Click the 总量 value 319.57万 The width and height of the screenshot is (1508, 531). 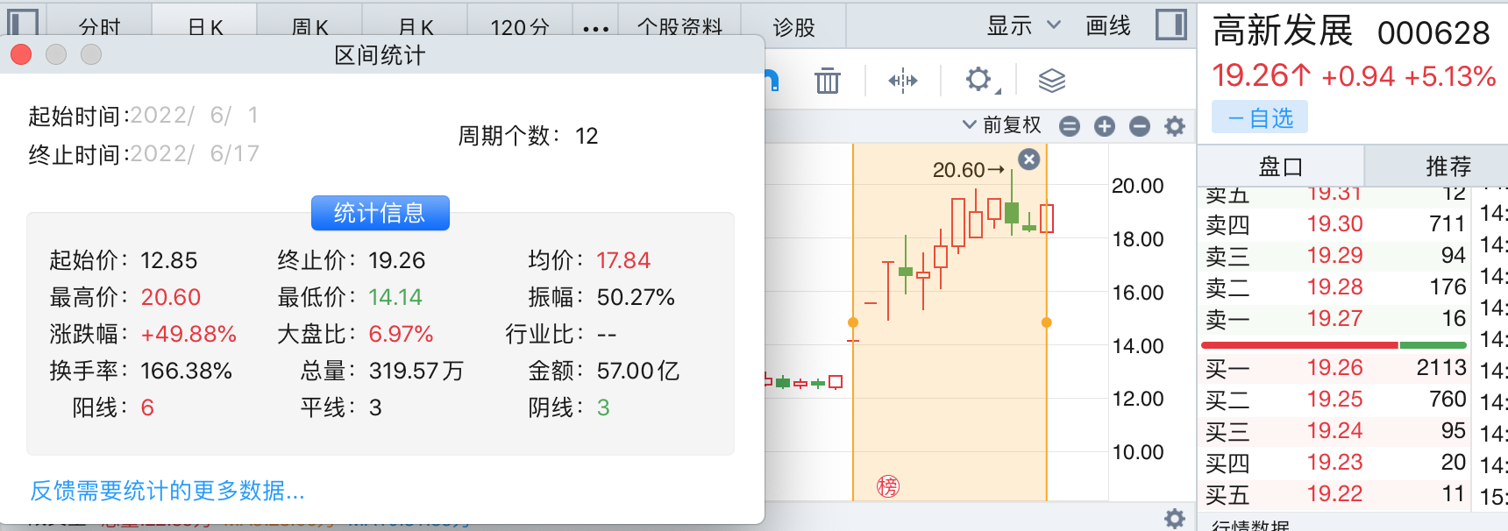[x=416, y=371]
